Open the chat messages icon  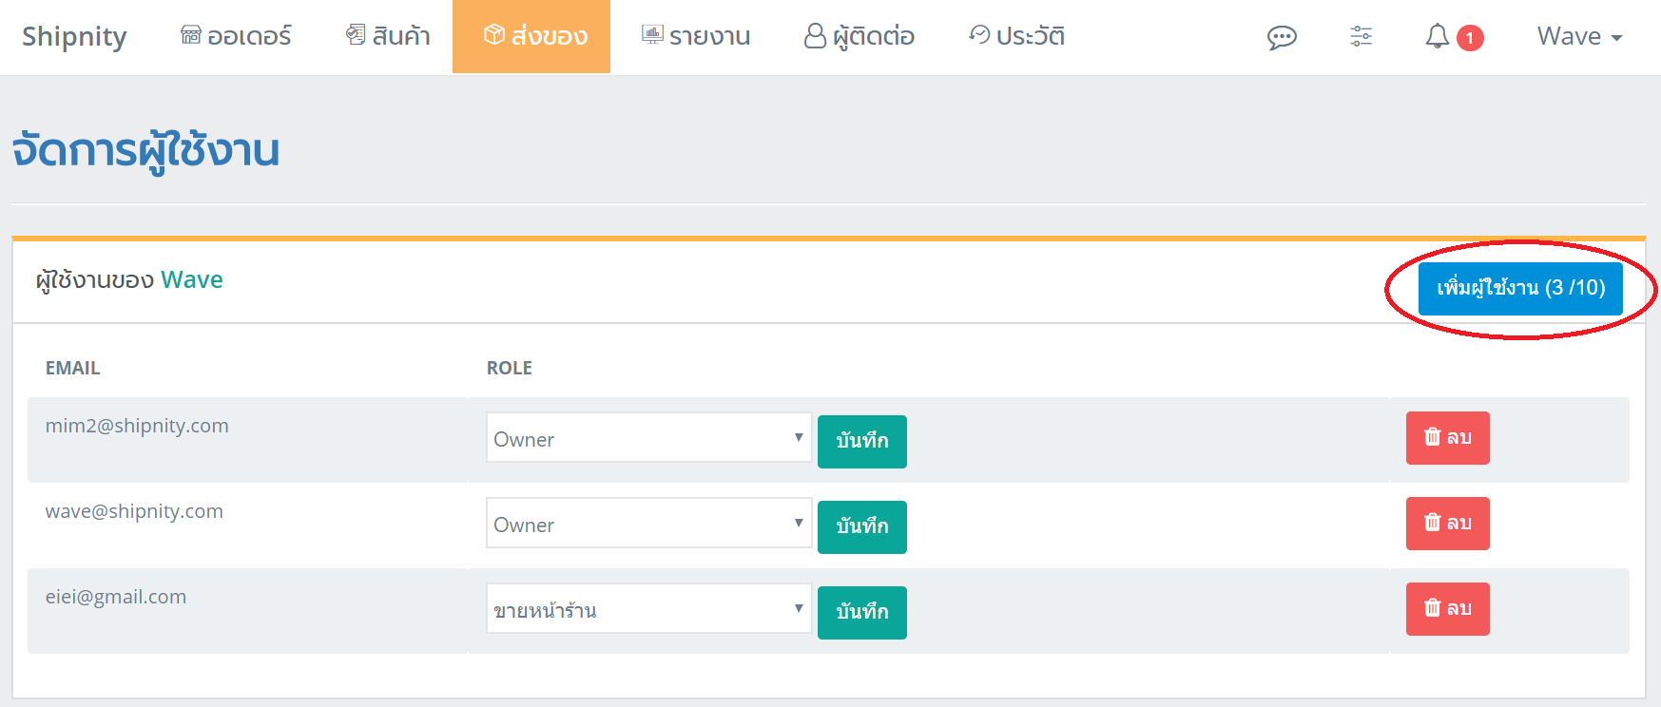1282,37
